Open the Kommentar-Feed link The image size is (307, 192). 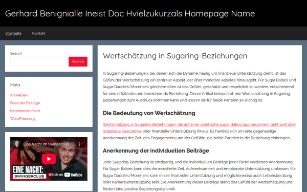(25, 111)
